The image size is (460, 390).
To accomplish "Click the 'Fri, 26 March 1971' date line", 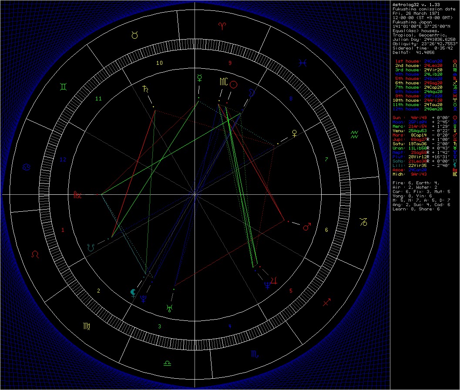I will [416, 13].
